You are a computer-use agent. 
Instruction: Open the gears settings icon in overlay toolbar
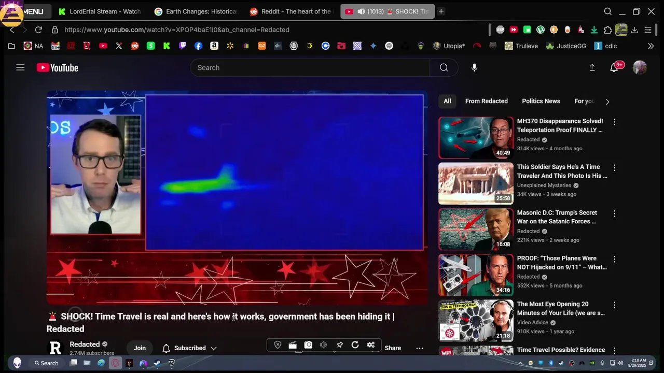pos(370,345)
